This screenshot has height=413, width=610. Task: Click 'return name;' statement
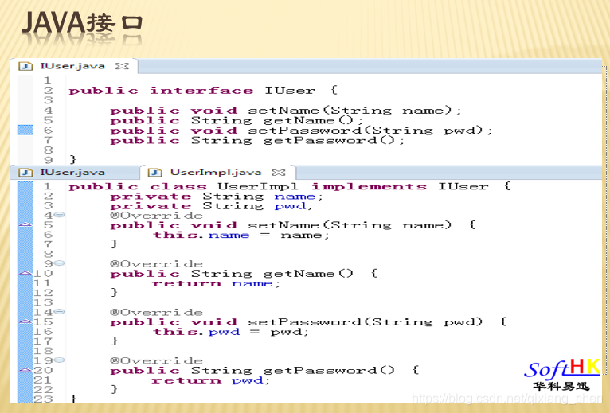click(216, 283)
